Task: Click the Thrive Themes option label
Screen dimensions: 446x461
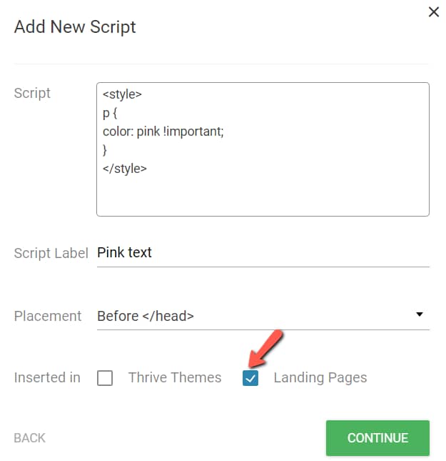Action: (x=175, y=377)
